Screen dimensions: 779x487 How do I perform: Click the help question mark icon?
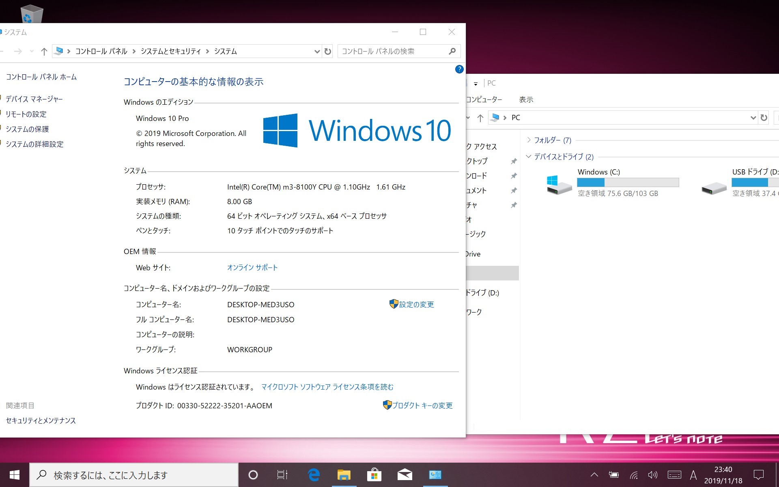(x=459, y=69)
